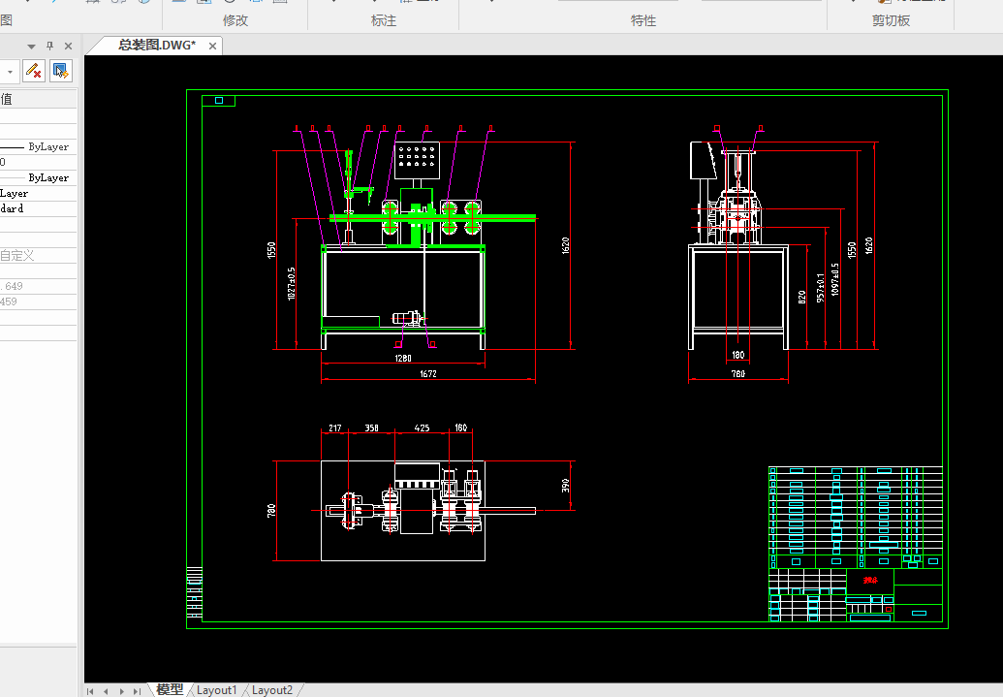Close the properties panel
Image resolution: width=1003 pixels, height=697 pixels.
(69, 47)
